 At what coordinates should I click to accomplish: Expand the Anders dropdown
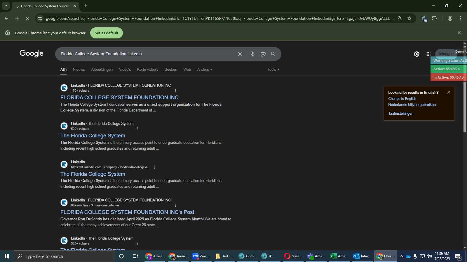[x=205, y=69]
